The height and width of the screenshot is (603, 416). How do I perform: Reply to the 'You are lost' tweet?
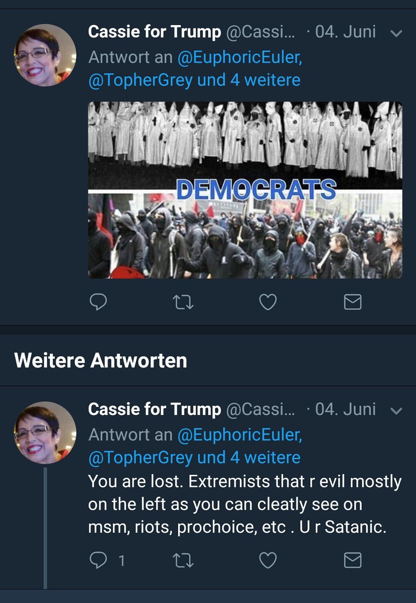(98, 561)
